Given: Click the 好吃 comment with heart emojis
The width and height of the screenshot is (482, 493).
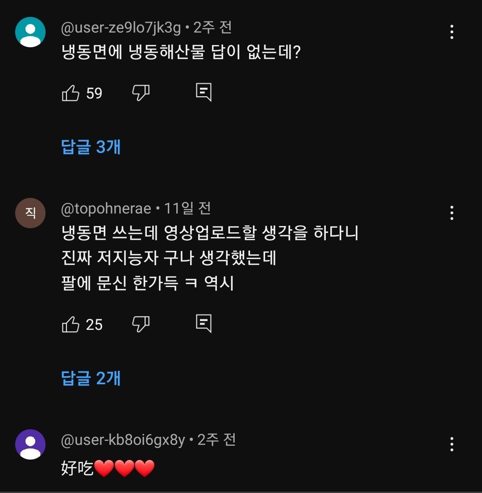Looking at the screenshot, I should [x=107, y=469].
